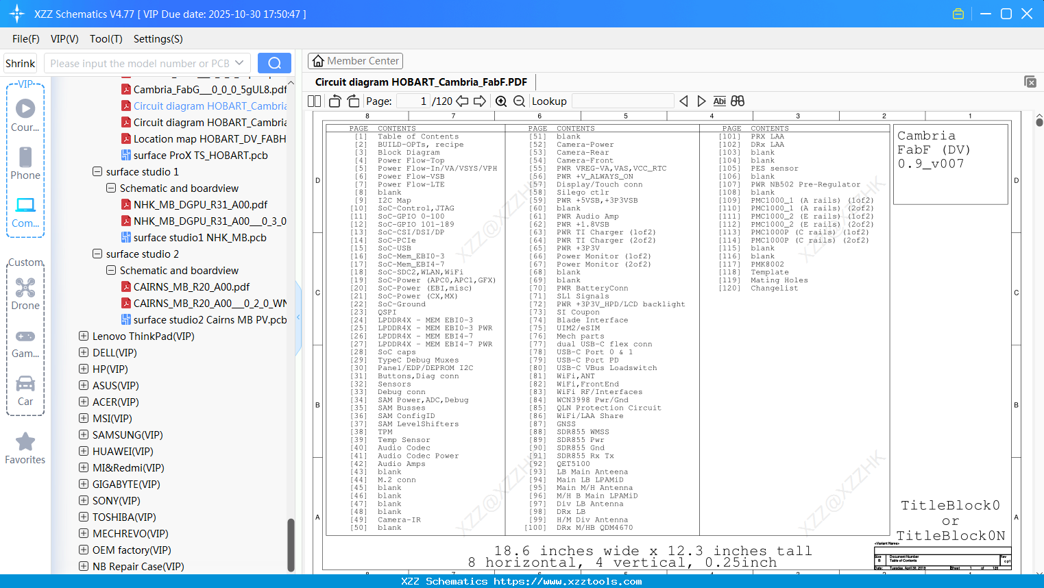The image size is (1044, 588).
Task: Click the side panel collapse handle
Action: coord(298,317)
